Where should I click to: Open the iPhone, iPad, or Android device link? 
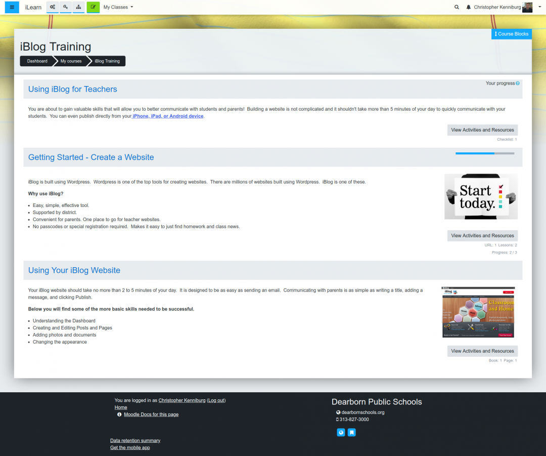click(x=167, y=116)
